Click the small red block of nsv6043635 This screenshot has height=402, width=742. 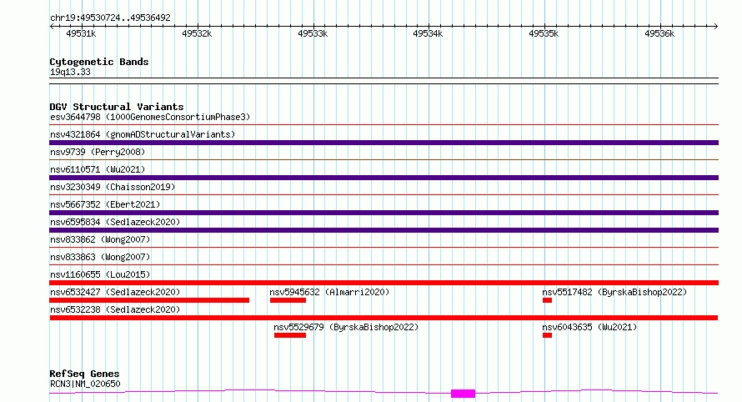[548, 335]
